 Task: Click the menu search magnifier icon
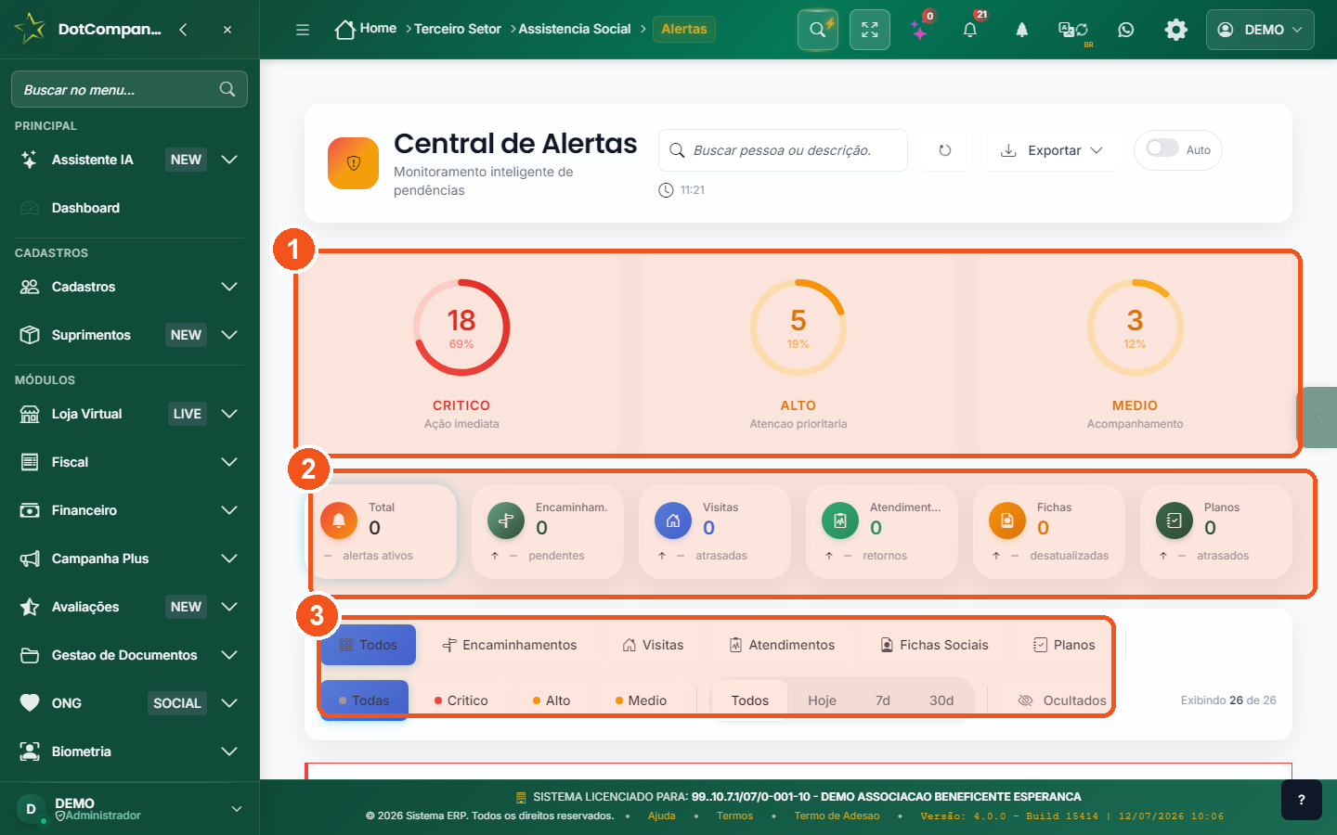pyautogui.click(x=227, y=89)
